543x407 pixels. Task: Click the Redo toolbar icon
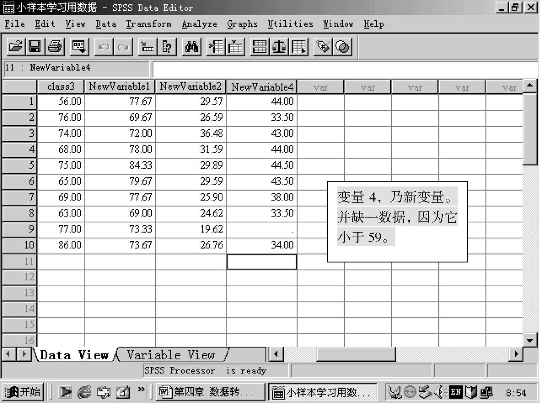(123, 47)
